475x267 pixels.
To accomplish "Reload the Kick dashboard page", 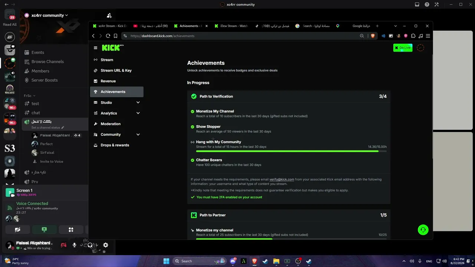I will click(x=108, y=36).
